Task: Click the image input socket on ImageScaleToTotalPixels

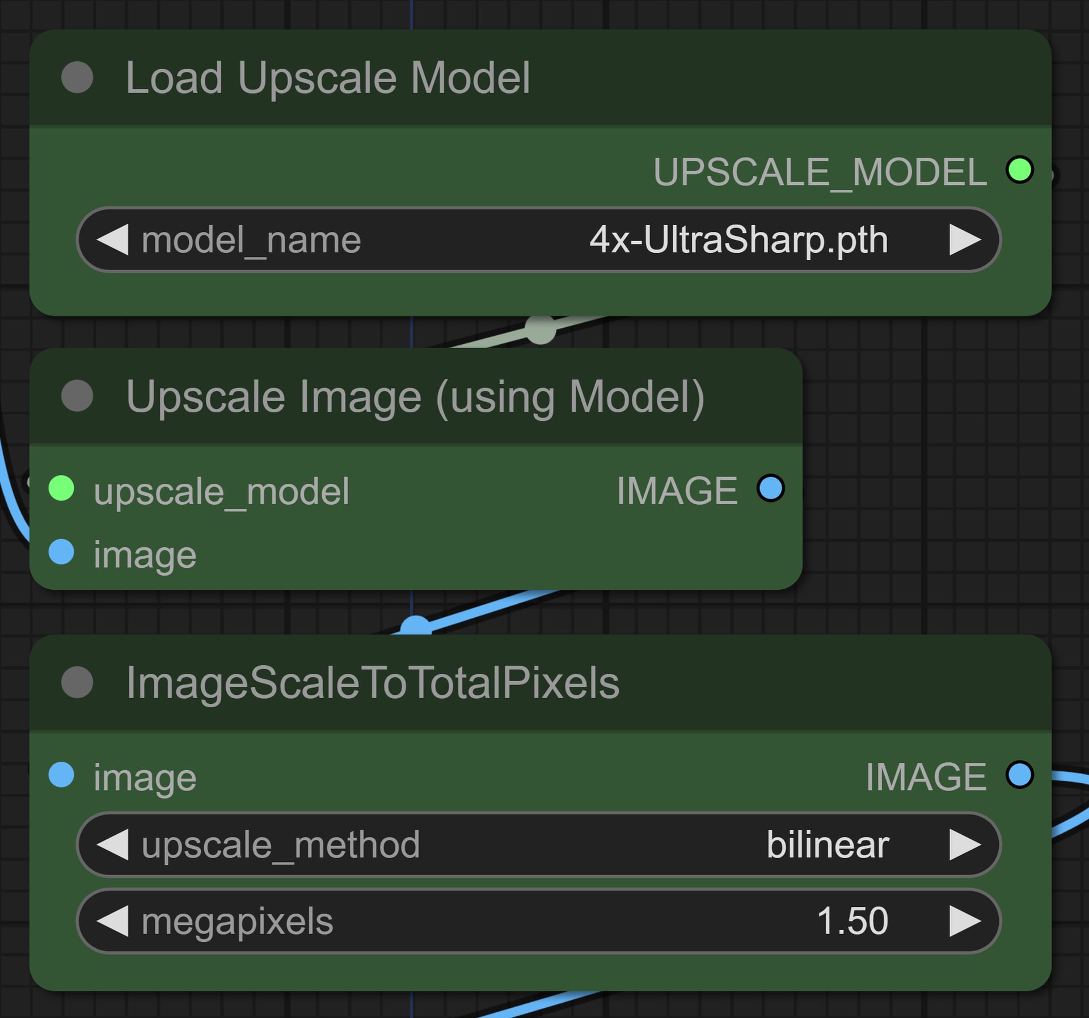Action: pyautogui.click(x=61, y=775)
